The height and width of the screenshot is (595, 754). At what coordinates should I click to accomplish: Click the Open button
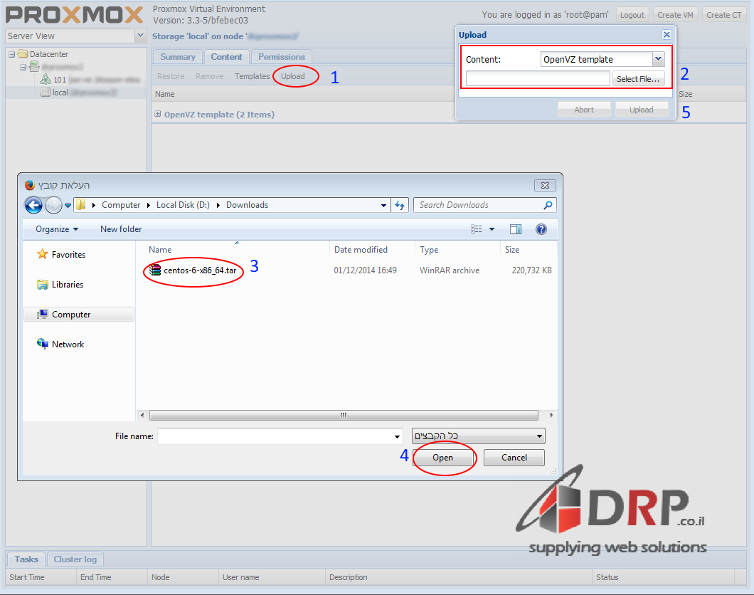click(442, 458)
